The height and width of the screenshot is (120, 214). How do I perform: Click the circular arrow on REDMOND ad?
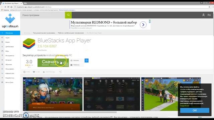pyautogui.click(x=143, y=25)
